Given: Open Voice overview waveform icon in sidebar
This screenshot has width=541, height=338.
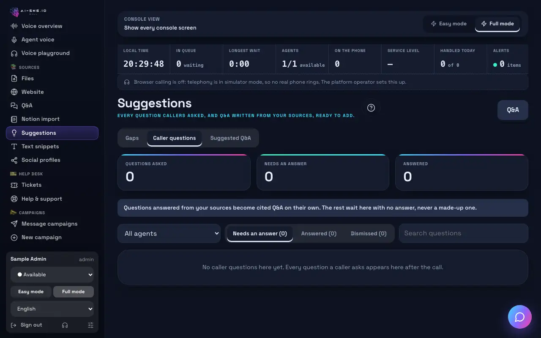Looking at the screenshot, I should (x=14, y=26).
